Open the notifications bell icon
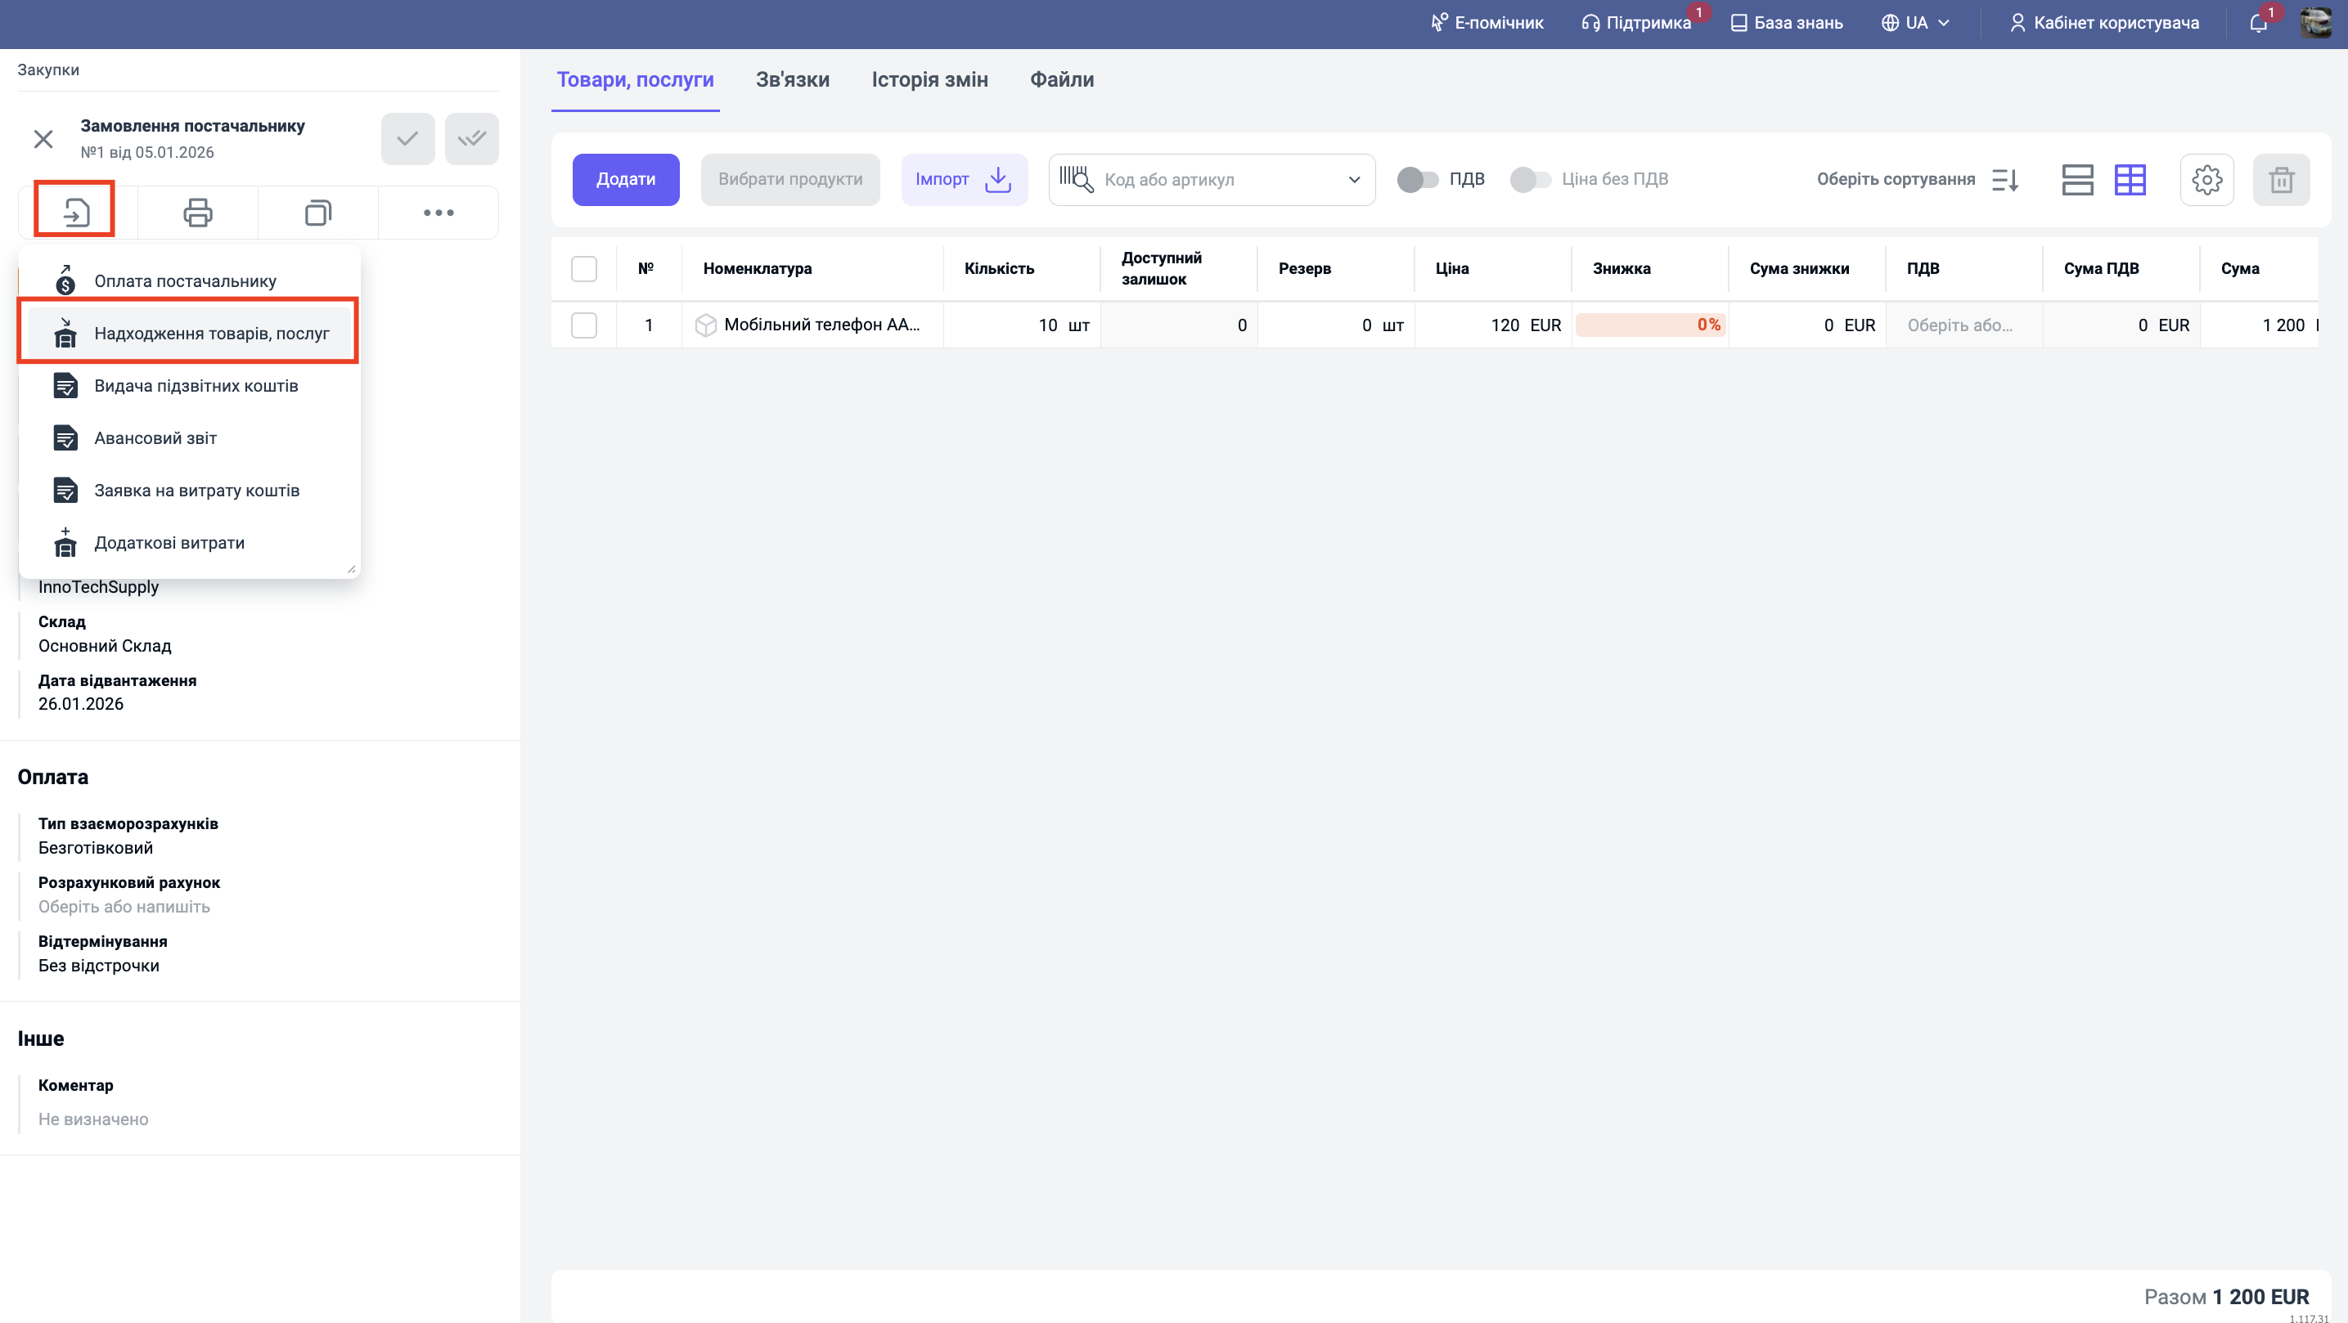2348x1323 pixels. click(x=2258, y=23)
